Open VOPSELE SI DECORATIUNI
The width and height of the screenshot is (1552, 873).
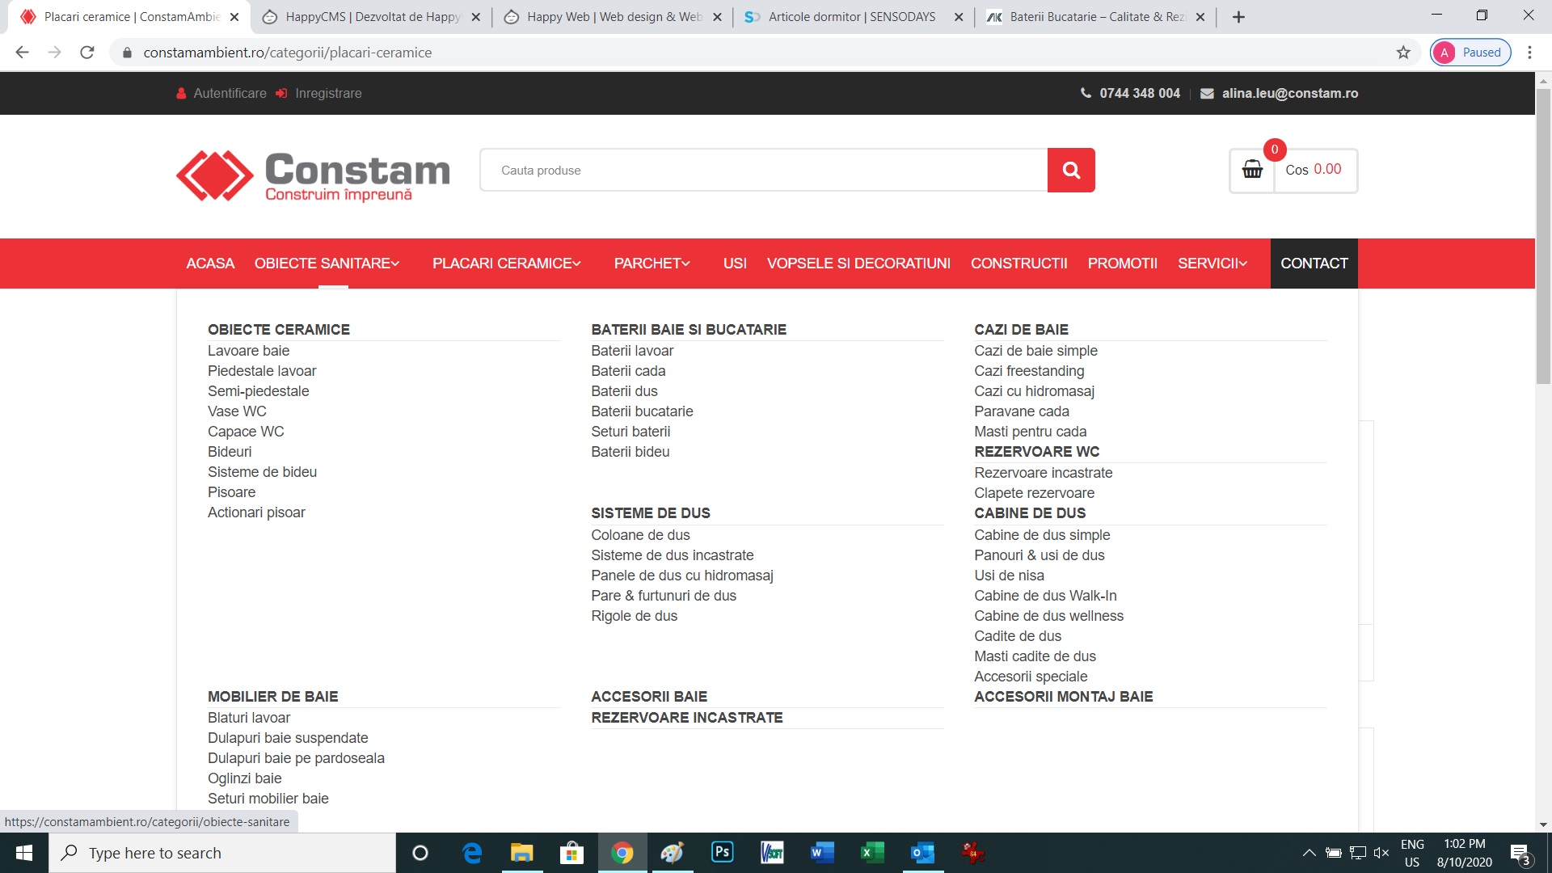tap(858, 264)
